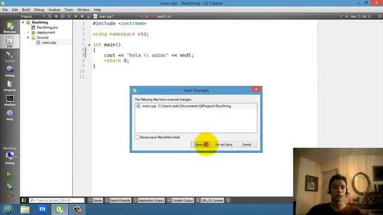Expand the deployment folder node
The height and width of the screenshot is (215, 383).
pyautogui.click(x=28, y=32)
